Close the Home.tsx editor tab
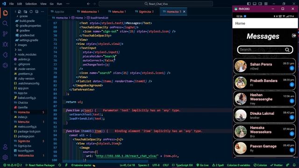299x168 pixels. point(184,12)
